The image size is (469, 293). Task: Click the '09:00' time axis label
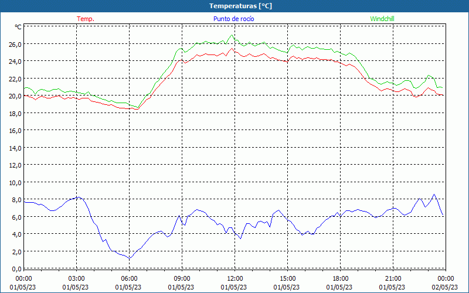[182, 279]
